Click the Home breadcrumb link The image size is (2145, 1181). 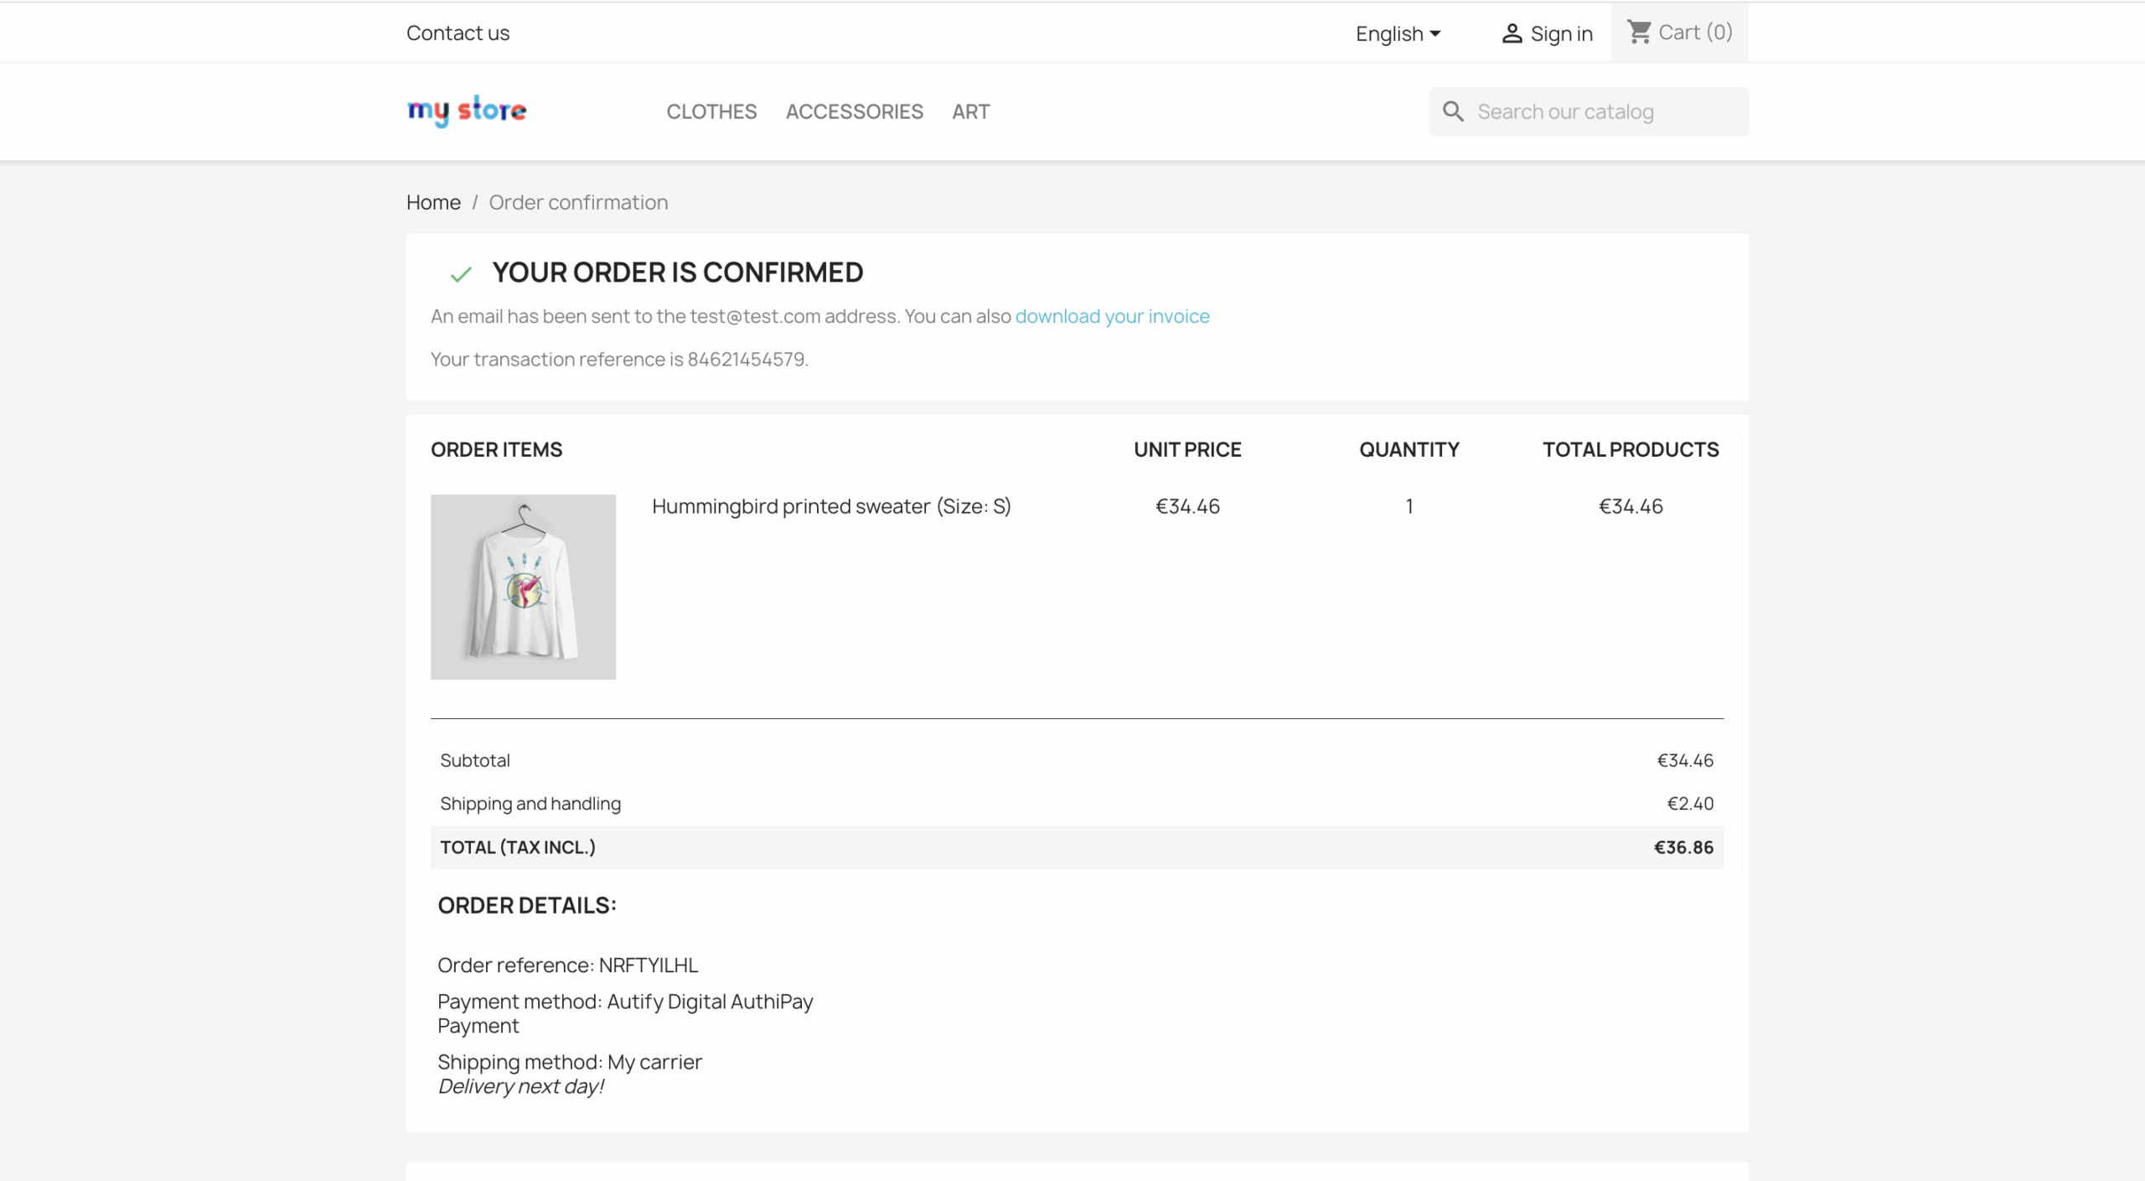pos(433,202)
